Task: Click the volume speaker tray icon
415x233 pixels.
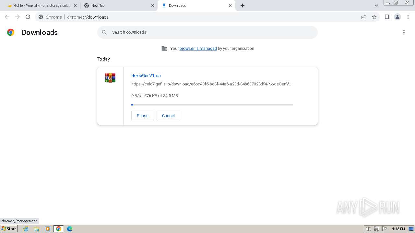Action: [x=368, y=229]
